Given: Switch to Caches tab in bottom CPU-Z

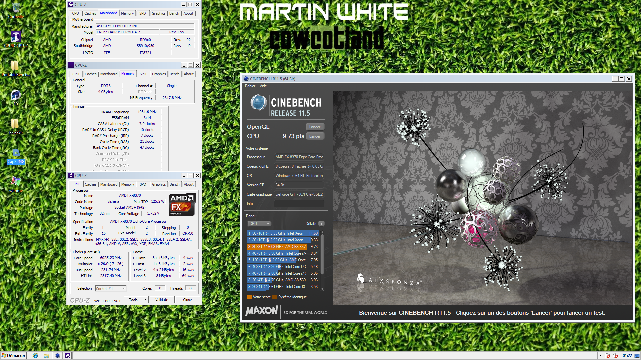Looking at the screenshot, I should coord(90,184).
